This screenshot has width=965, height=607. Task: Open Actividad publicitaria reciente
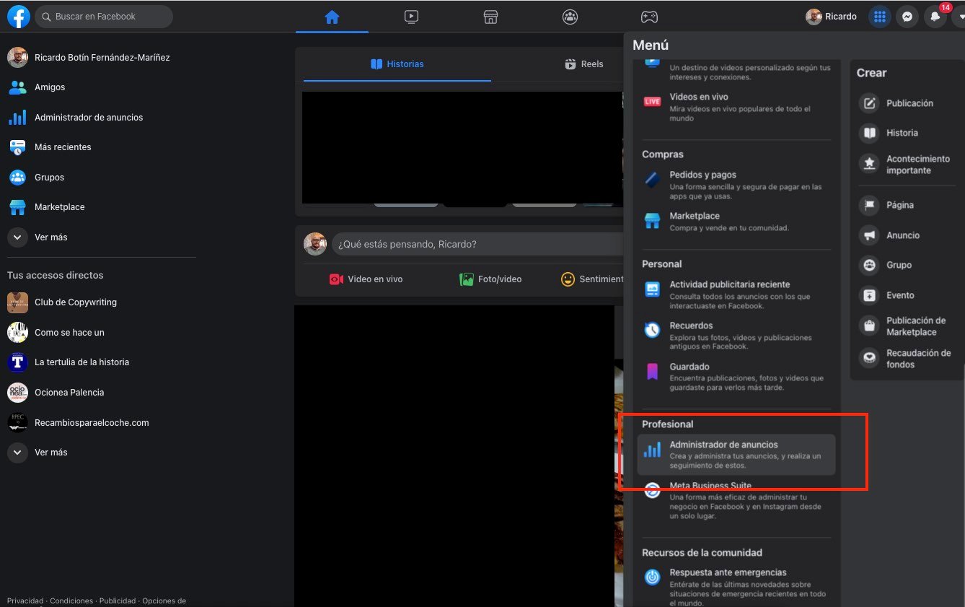tap(736, 295)
